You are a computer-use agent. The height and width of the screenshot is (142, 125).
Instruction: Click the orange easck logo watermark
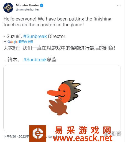[38, 133]
